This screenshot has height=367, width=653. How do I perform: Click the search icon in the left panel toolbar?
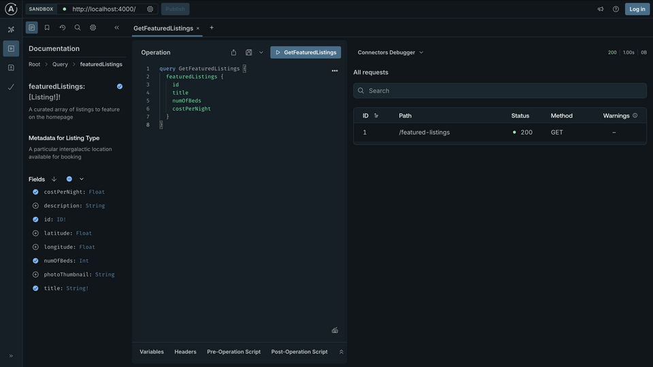78,28
